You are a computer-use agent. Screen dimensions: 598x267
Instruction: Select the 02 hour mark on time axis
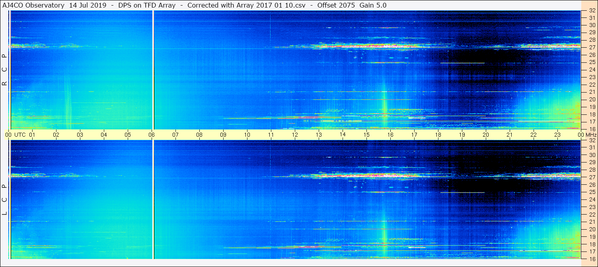click(56, 135)
